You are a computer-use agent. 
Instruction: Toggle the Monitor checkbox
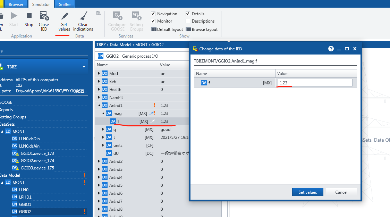(153, 21)
